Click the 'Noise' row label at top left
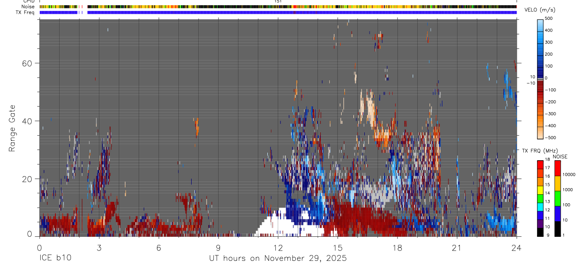The height and width of the screenshot is (268, 581). (29, 7)
